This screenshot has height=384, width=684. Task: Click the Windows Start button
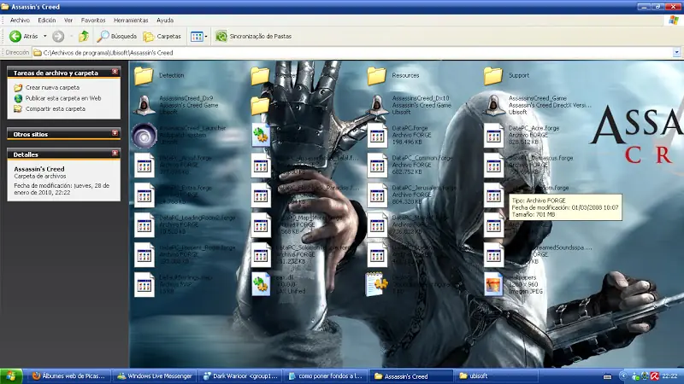[11, 376]
